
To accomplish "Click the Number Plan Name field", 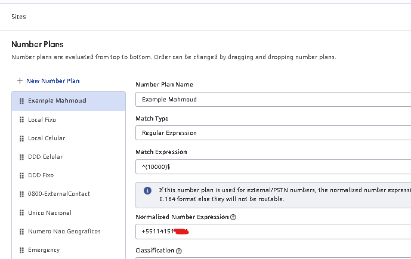I will click(273, 99).
